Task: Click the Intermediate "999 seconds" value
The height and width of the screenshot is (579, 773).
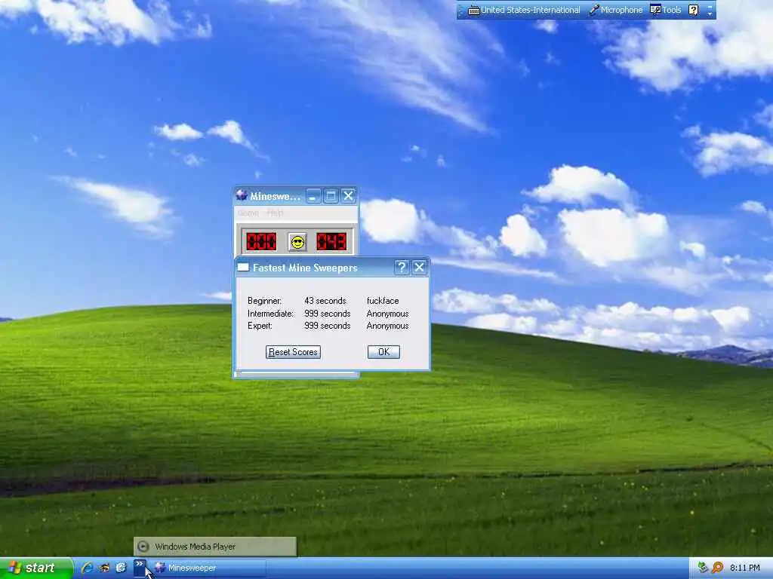Action: (x=328, y=314)
